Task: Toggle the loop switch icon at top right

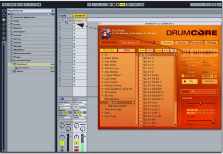Action: (x=214, y=5)
